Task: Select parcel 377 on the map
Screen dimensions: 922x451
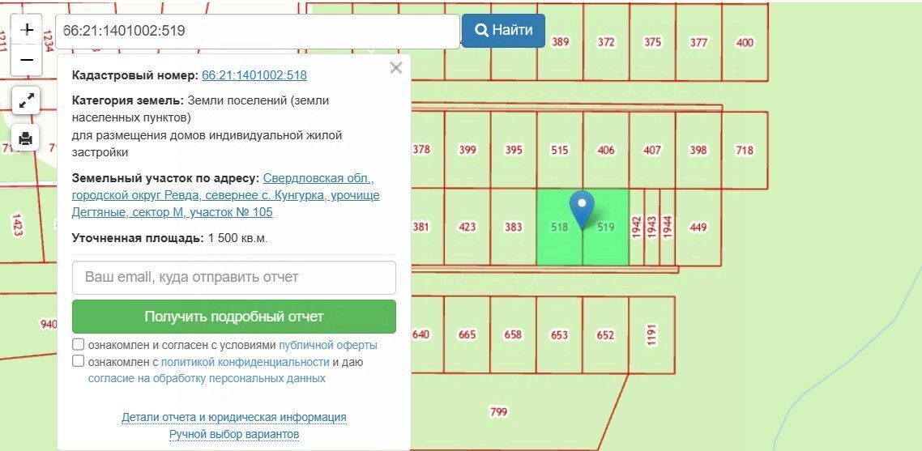Action: (x=698, y=42)
